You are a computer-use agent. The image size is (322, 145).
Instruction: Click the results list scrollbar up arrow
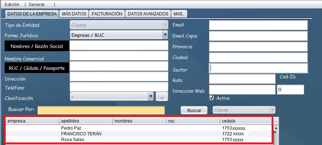click(x=276, y=128)
